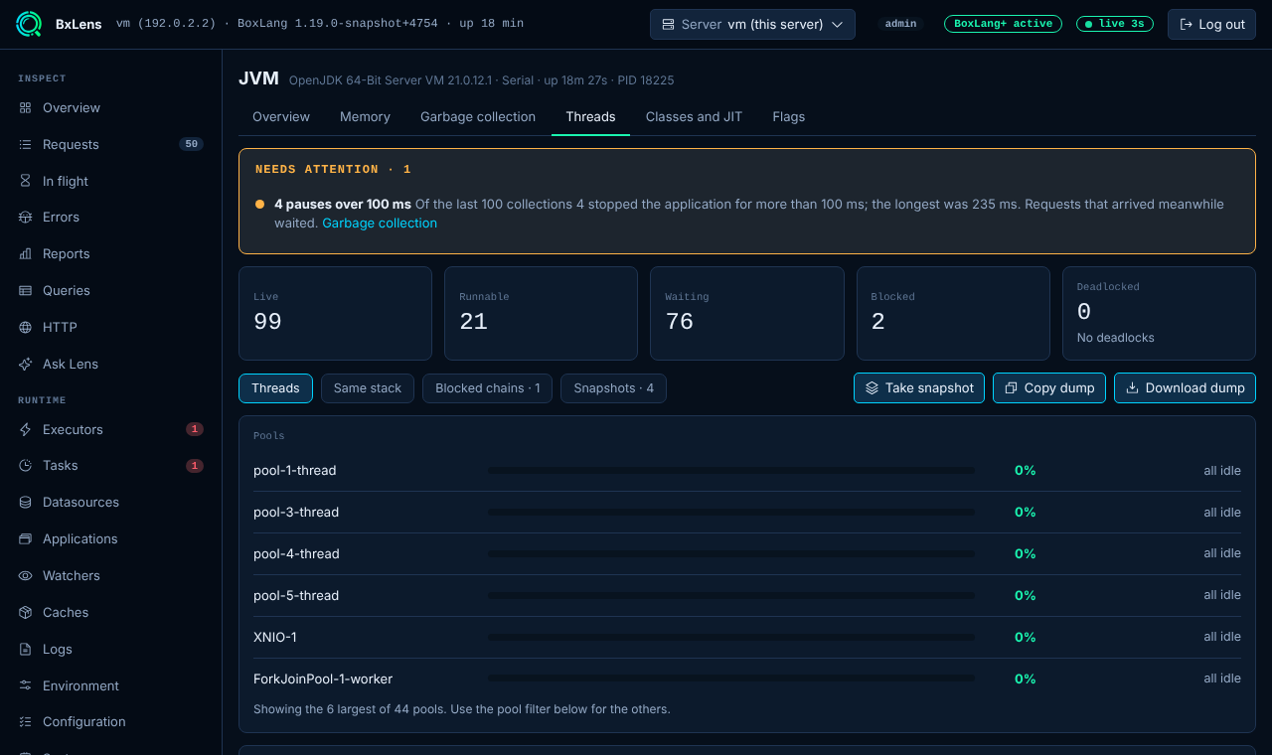The height and width of the screenshot is (755, 1272).
Task: Switch to the Garbage collection tab
Action: coord(478,116)
